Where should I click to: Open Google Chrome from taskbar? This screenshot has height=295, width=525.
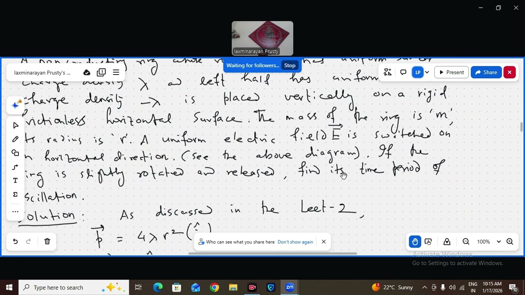[x=215, y=288]
